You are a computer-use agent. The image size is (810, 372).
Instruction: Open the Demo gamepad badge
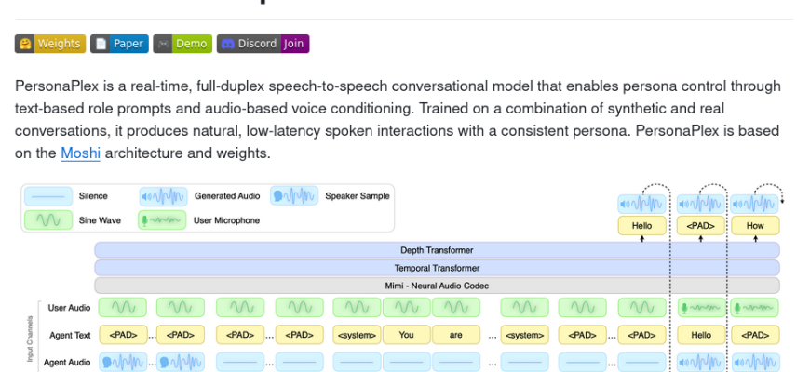182,44
